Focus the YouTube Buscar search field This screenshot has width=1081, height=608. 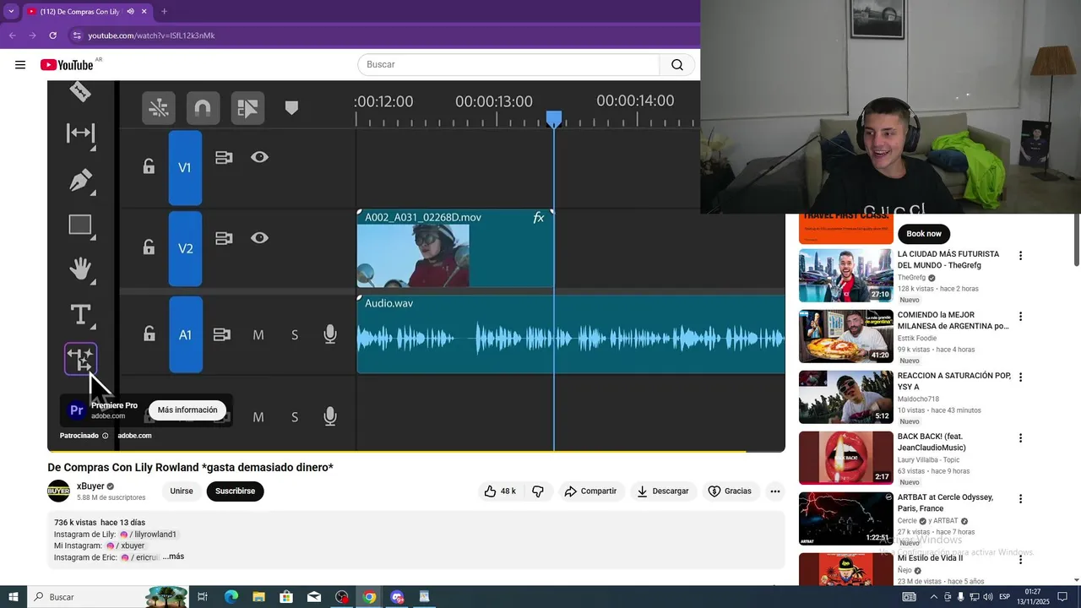pyautogui.click(x=508, y=65)
